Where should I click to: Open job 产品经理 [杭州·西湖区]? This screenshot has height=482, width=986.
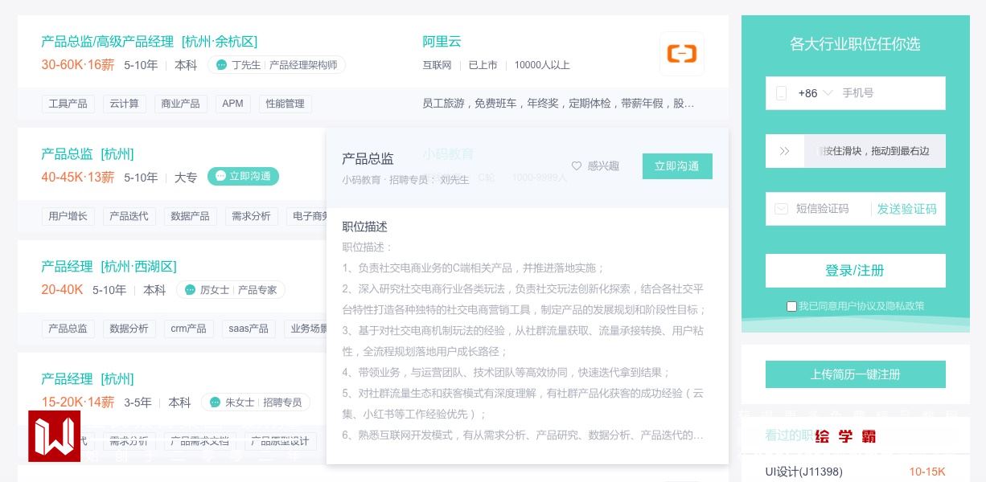[109, 267]
